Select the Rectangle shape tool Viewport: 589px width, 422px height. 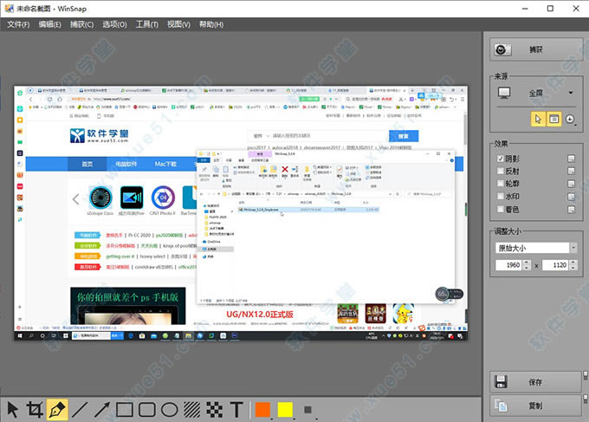point(125,410)
